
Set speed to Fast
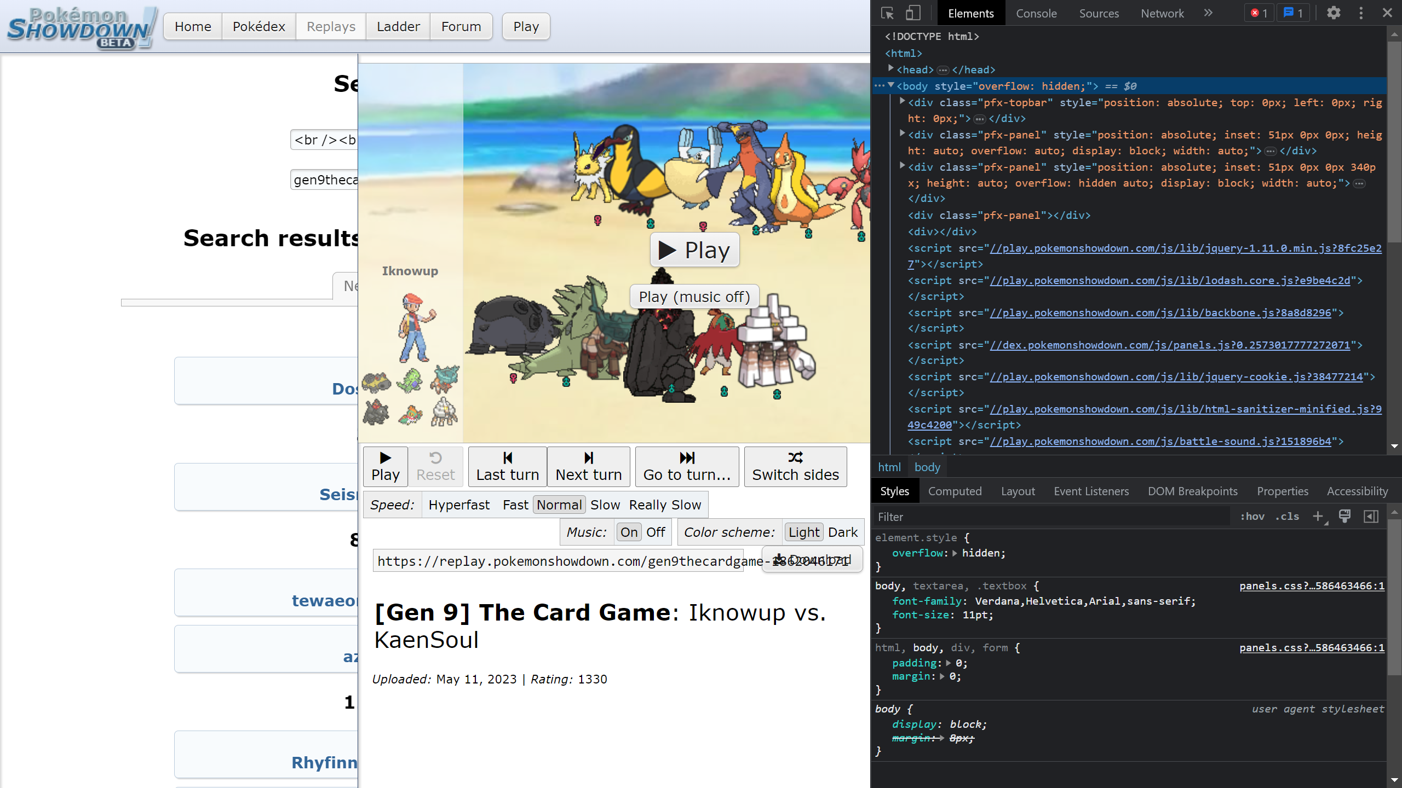(515, 505)
